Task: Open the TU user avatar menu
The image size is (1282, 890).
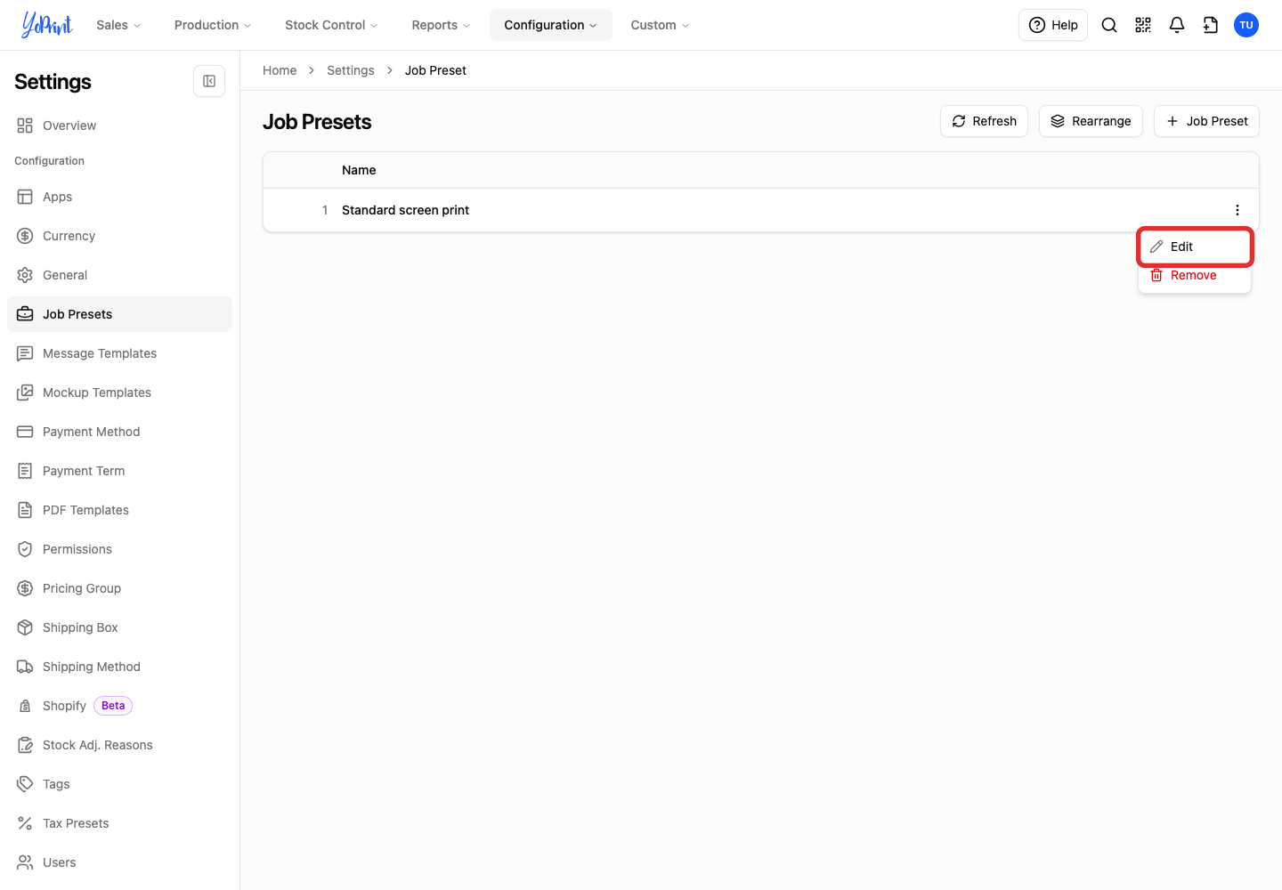Action: click(1246, 25)
